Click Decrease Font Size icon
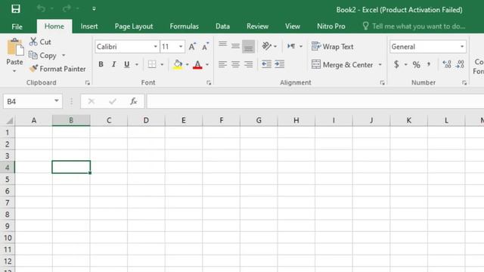Screen dimensions: 484x272 (x=205, y=47)
